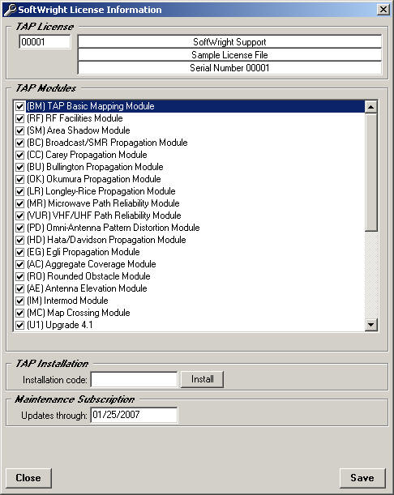
Task: Disable the (IM) Intermod Module checkbox
Action: (19, 301)
